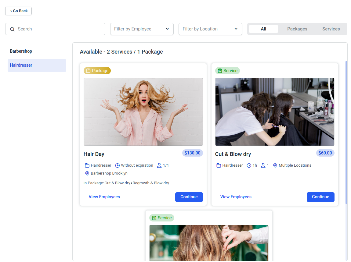Expand the Filter by Location dropdown
Viewport: 351px width, 262px height.
(210, 29)
